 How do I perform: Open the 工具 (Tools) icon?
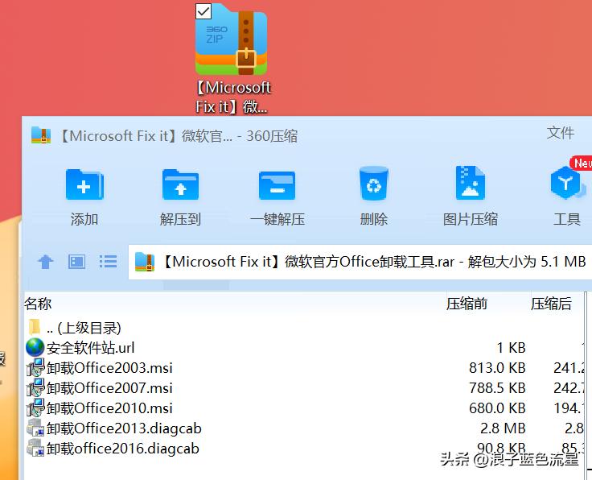coord(566,184)
